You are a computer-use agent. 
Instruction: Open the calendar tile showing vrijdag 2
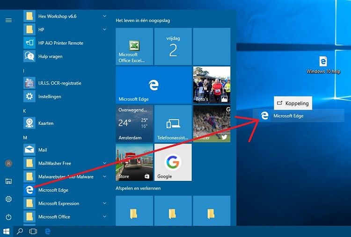(173, 46)
